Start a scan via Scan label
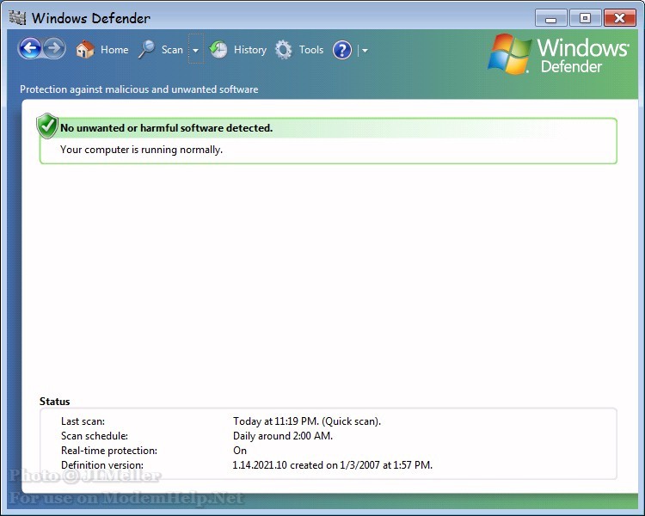Viewport: 645px width, 516px height. pyautogui.click(x=172, y=50)
